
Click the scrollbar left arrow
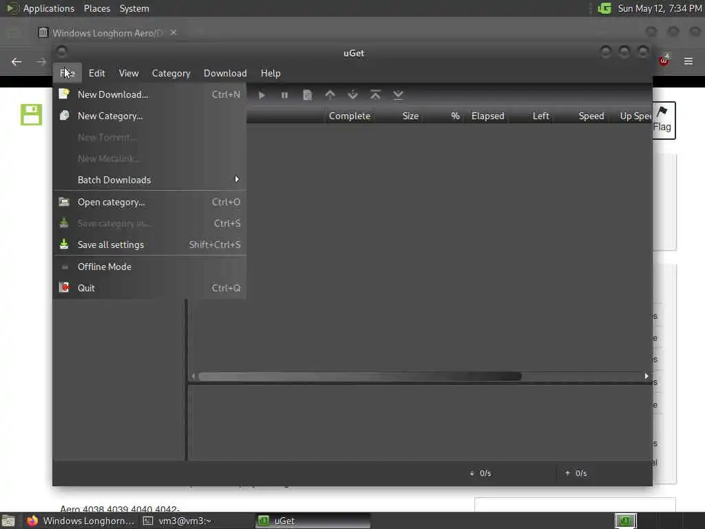point(193,376)
